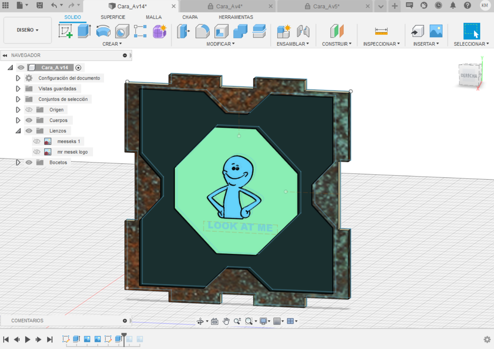Viewport: 494px width, 349px height.
Task: Show the mr mesek logo canvas
Action: click(37, 152)
